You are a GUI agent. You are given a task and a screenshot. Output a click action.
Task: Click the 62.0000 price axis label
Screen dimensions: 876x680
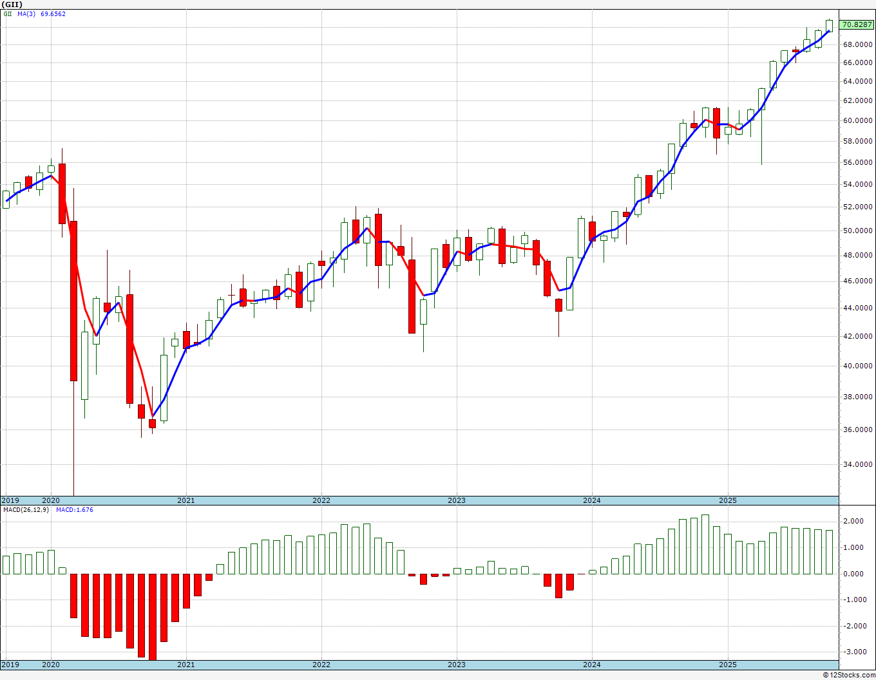coord(858,100)
